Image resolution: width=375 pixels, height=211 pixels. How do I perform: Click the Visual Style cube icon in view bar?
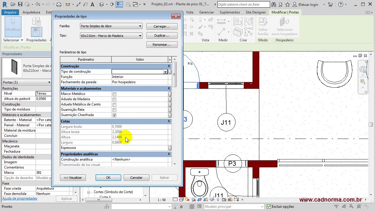point(181,200)
